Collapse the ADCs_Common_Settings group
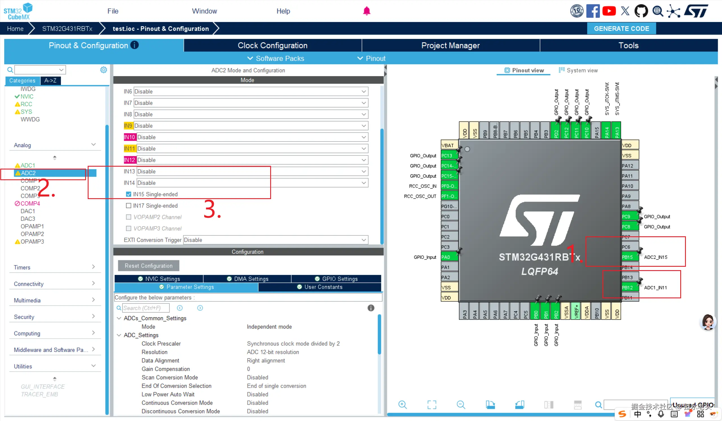This screenshot has width=722, height=421. [x=119, y=318]
